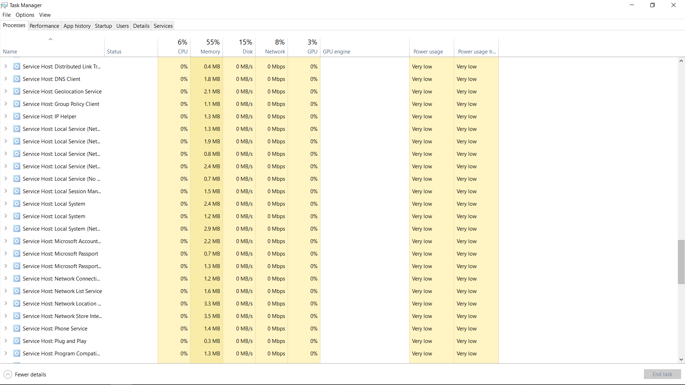Switch to the Performance tab
The image size is (685, 385).
pyautogui.click(x=44, y=26)
